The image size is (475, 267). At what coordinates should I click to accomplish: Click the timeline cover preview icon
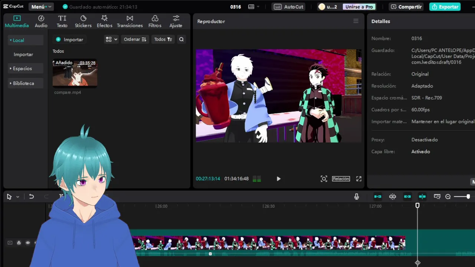click(x=437, y=197)
